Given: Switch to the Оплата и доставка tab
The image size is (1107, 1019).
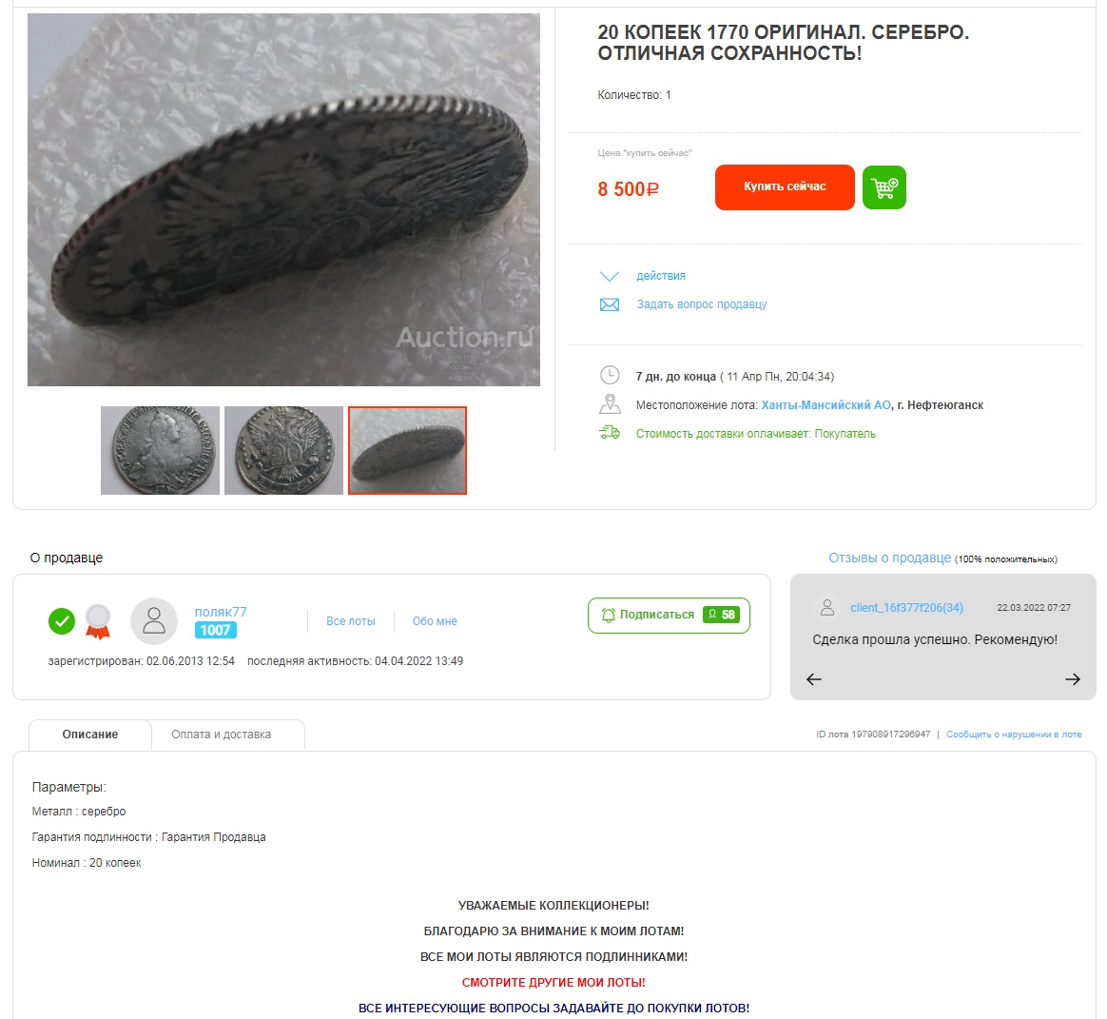Looking at the screenshot, I should (x=221, y=735).
